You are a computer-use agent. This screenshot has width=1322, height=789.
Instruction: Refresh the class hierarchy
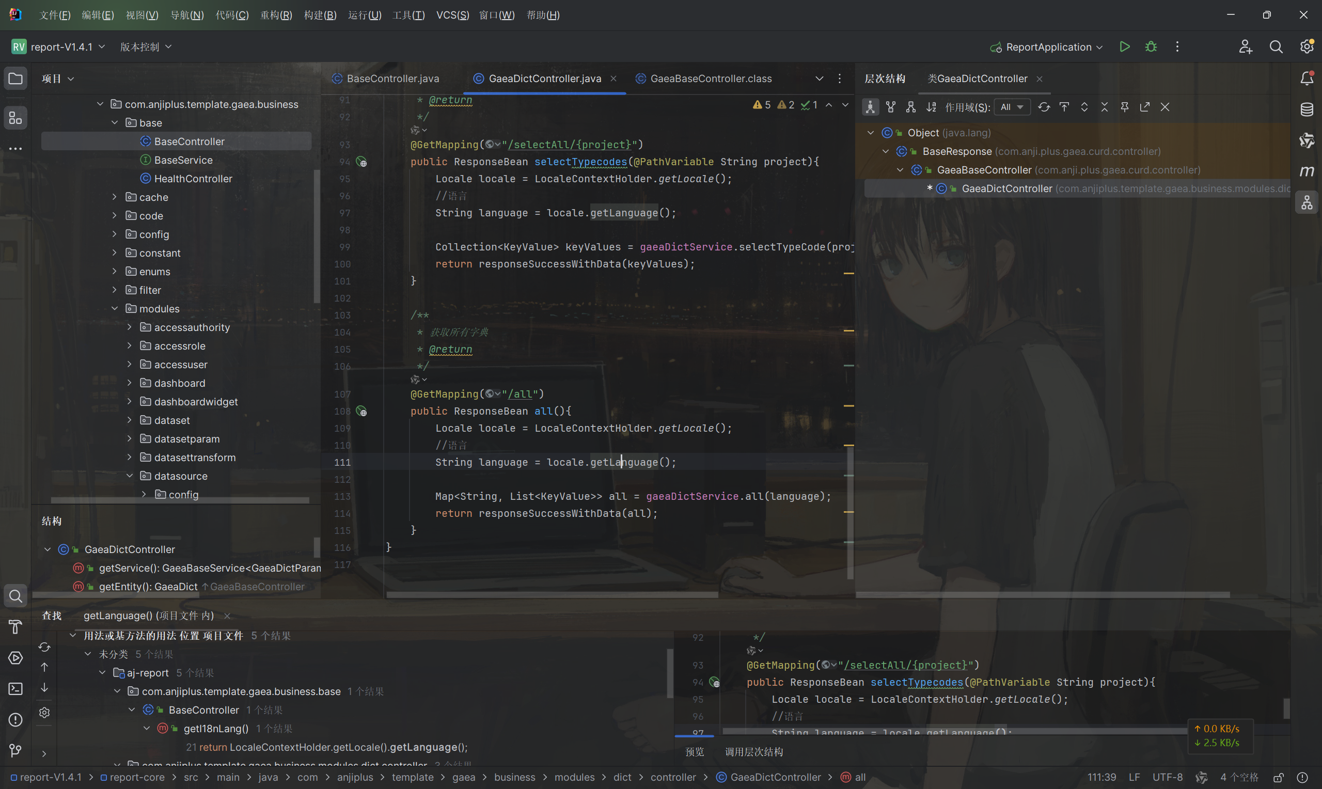[1044, 107]
